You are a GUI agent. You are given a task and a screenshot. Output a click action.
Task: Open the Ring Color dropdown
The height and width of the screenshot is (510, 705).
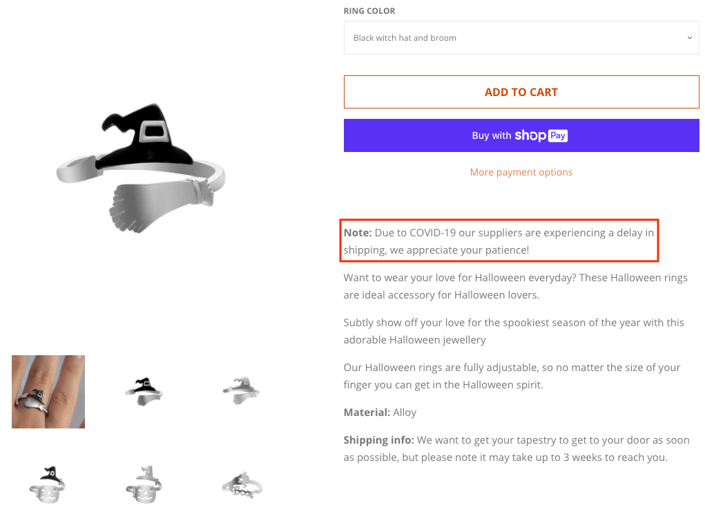[521, 38]
